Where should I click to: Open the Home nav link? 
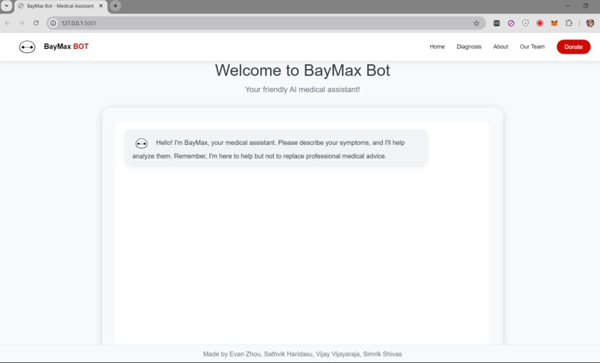pos(437,47)
